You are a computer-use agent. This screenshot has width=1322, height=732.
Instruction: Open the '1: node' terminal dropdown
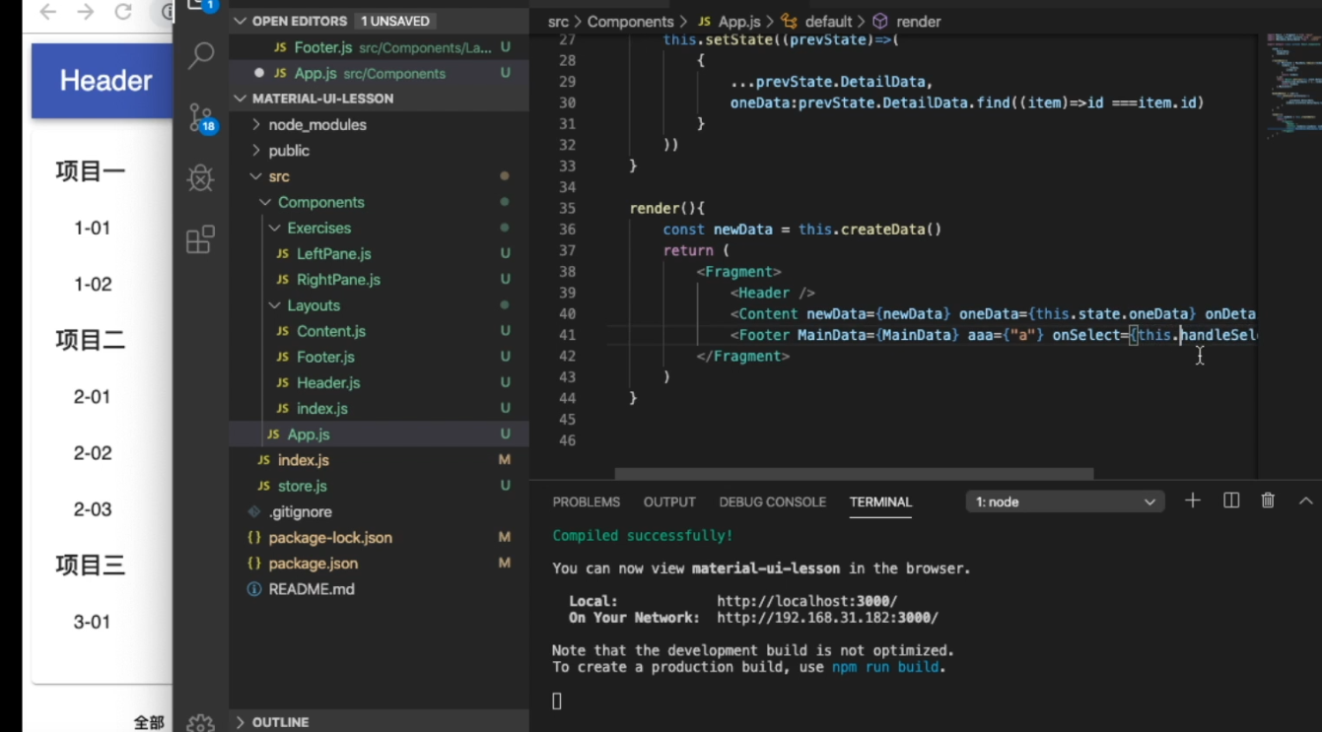pyautogui.click(x=1065, y=501)
